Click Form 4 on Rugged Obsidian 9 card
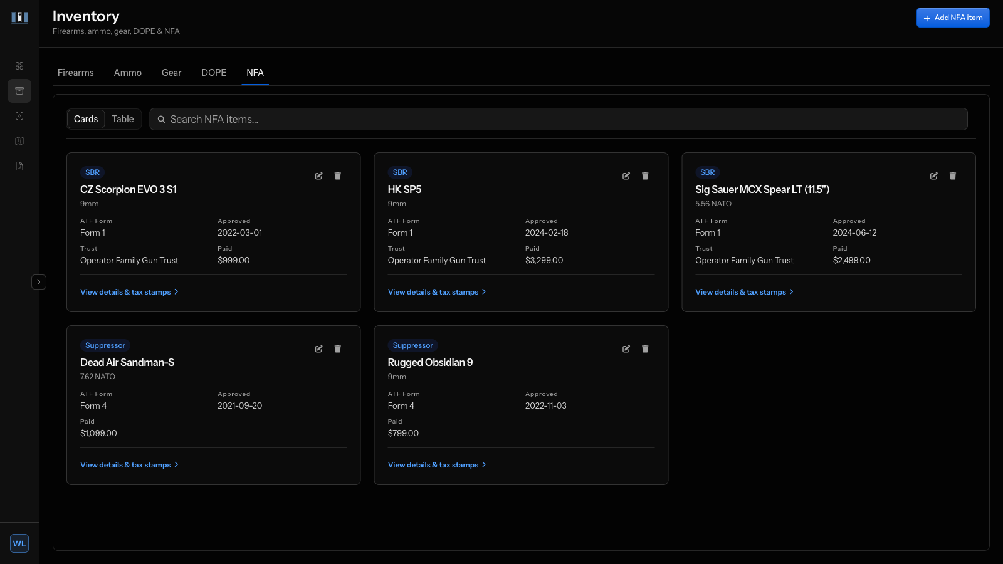Image resolution: width=1003 pixels, height=564 pixels. click(x=401, y=405)
